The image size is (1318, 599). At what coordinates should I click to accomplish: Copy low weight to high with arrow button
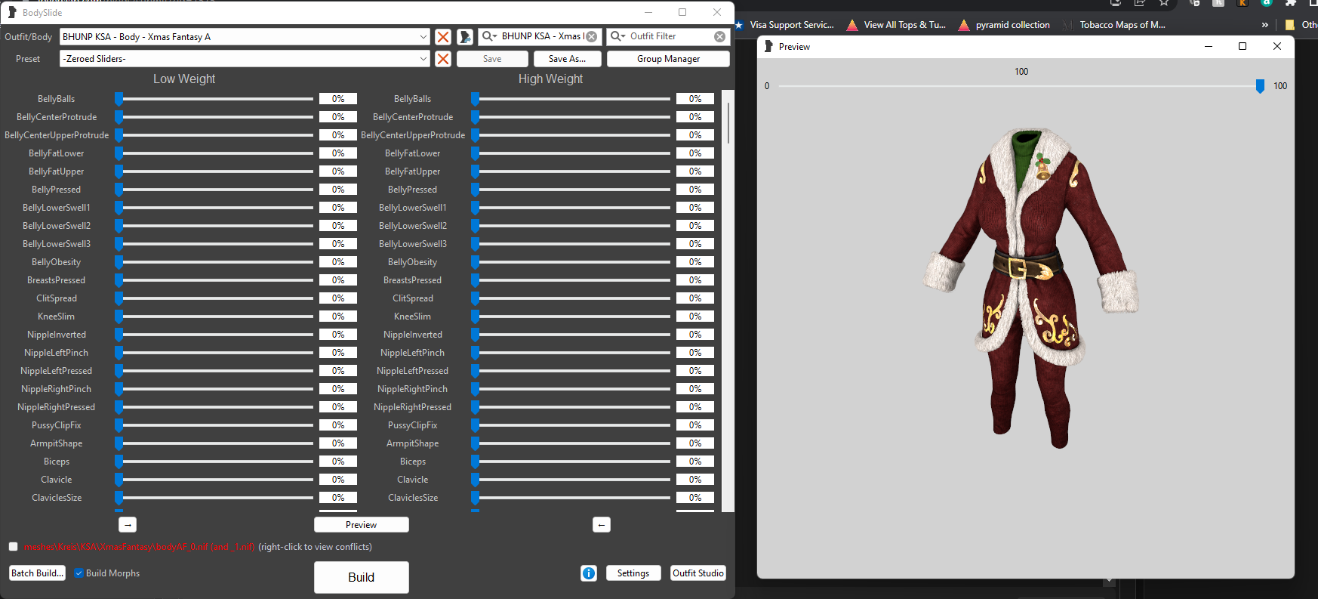coord(128,524)
